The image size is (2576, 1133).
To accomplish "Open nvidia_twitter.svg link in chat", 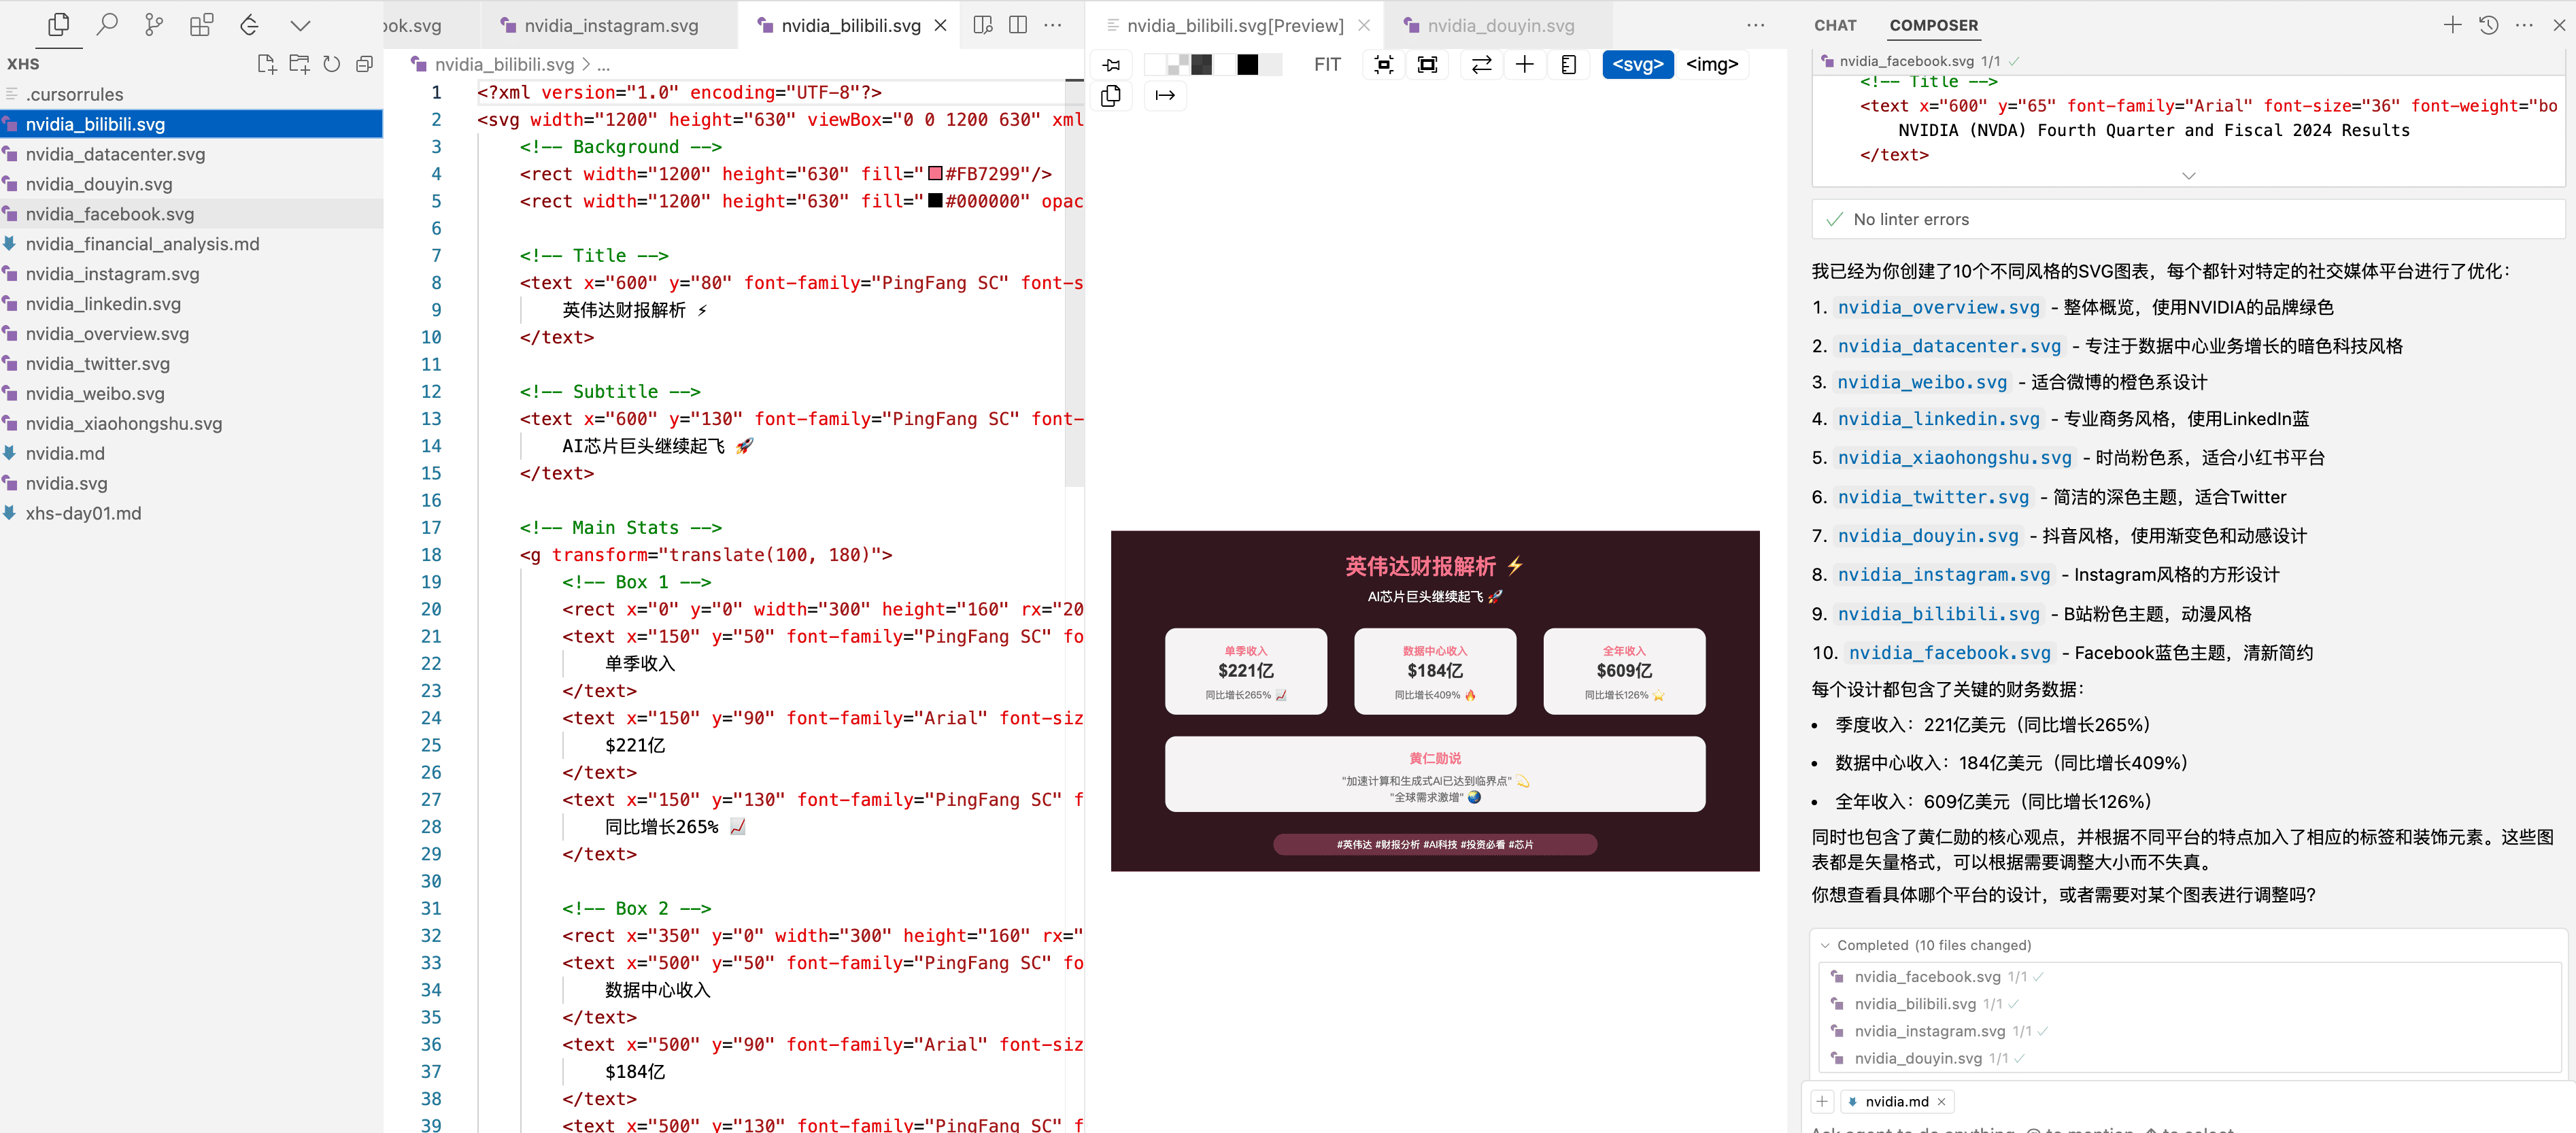I will 1933,497.
